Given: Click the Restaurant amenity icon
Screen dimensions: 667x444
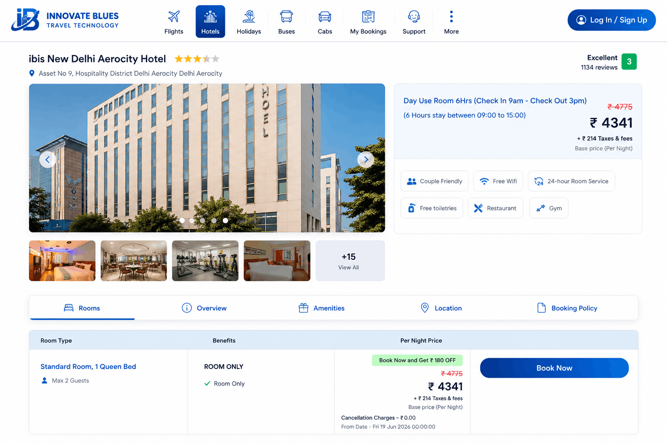Looking at the screenshot, I should [x=478, y=208].
